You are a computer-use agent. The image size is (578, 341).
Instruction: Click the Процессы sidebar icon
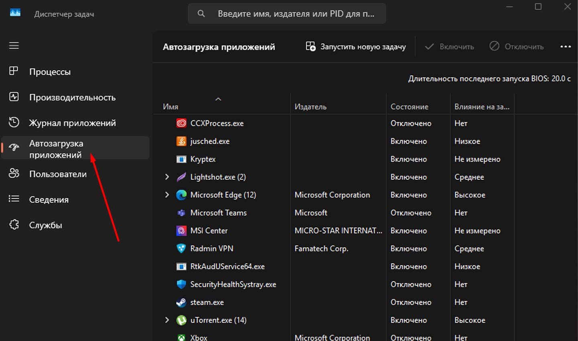pyautogui.click(x=14, y=71)
